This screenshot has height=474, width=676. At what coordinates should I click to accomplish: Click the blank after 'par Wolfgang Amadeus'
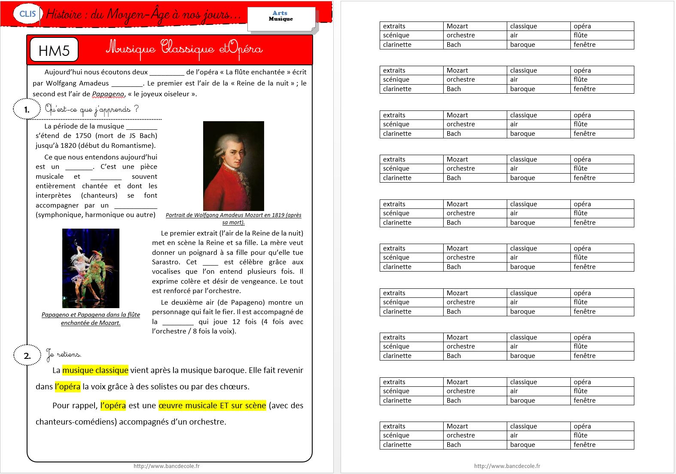point(127,84)
